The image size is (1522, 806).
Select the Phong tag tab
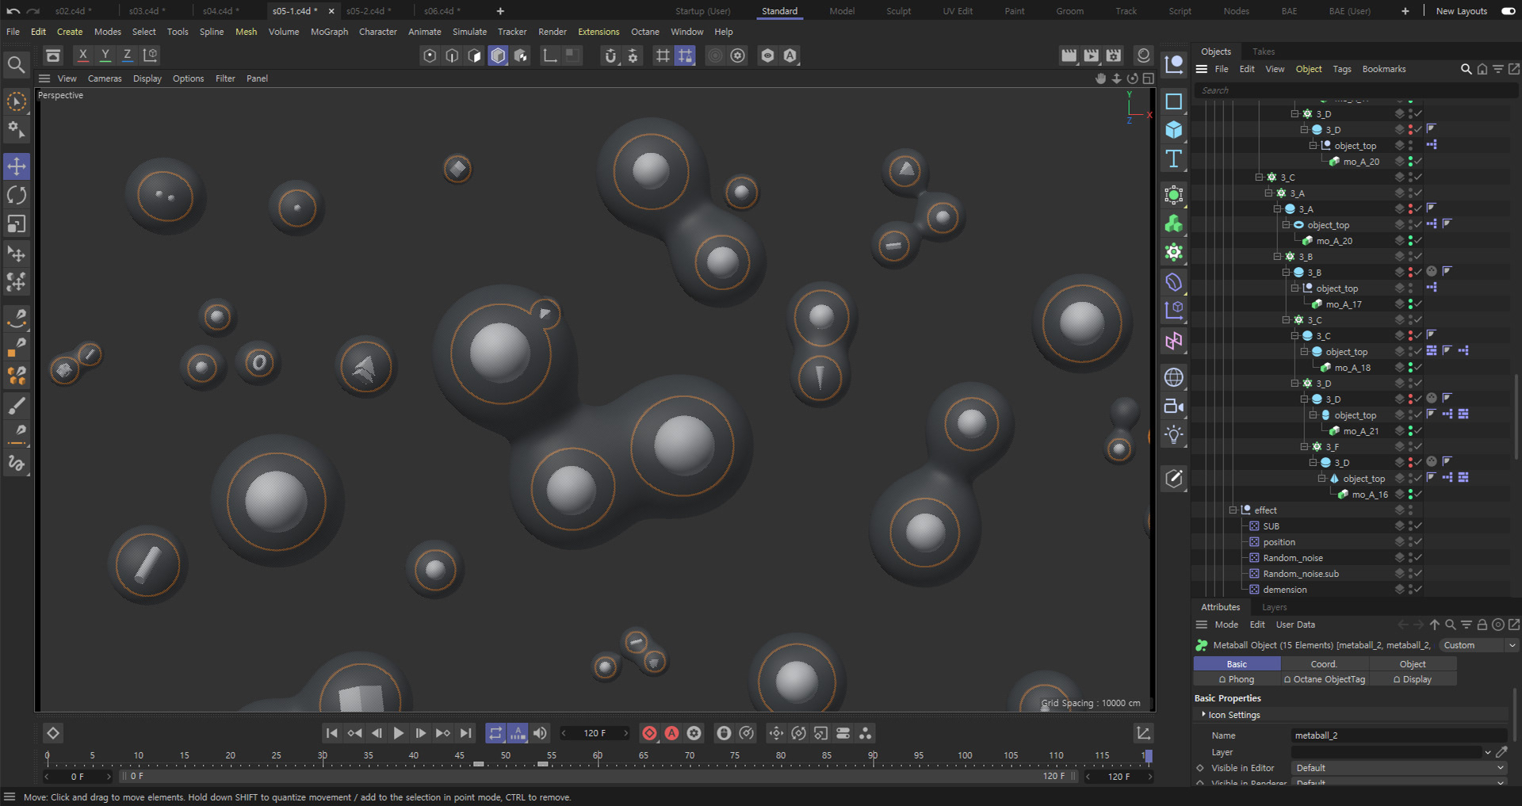[1237, 679]
